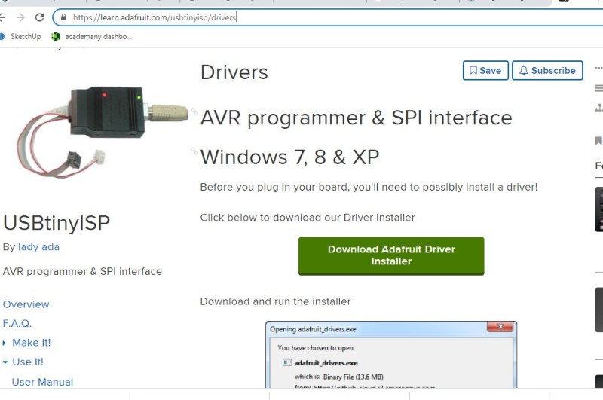The image size is (603, 400).
Task: Open the User Manual page
Action: coord(42,382)
